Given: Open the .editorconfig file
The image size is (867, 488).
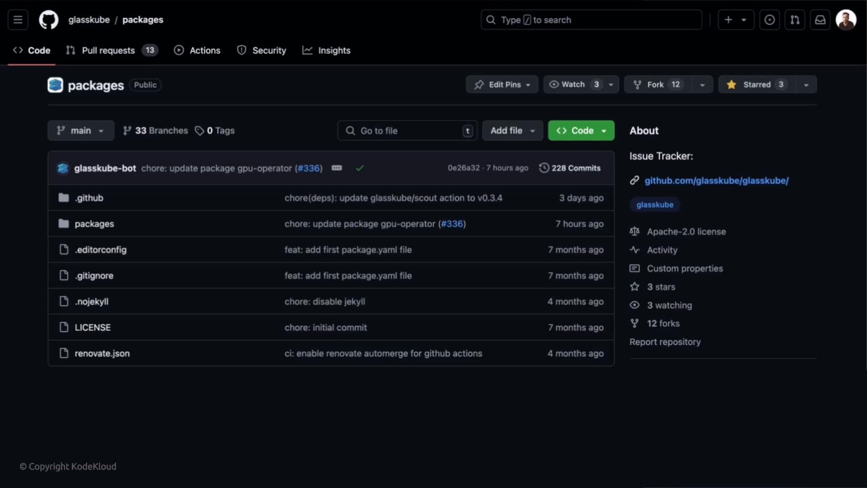Looking at the screenshot, I should 100,249.
